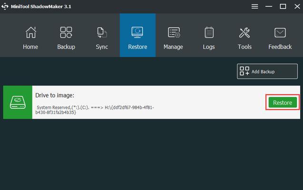303x190 pixels.
Task: Click the Add Backup button
Action: point(267,71)
